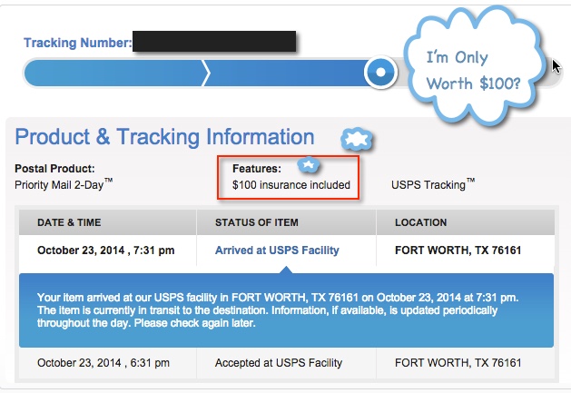Click the circular progress marker on tracking bar
The image size is (571, 393).
point(380,73)
